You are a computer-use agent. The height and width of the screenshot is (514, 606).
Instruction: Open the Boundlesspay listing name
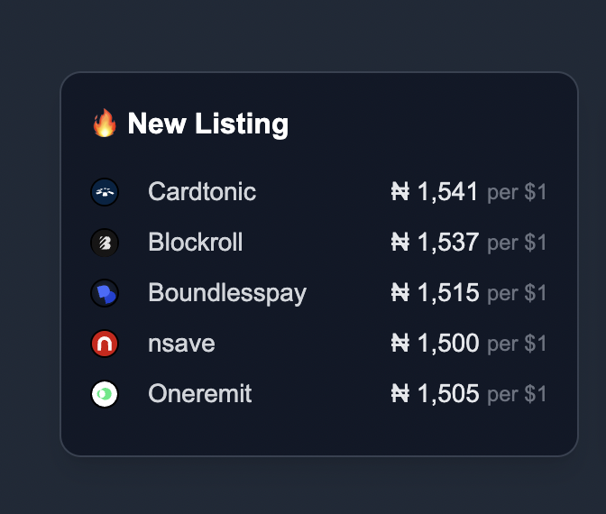tap(227, 294)
